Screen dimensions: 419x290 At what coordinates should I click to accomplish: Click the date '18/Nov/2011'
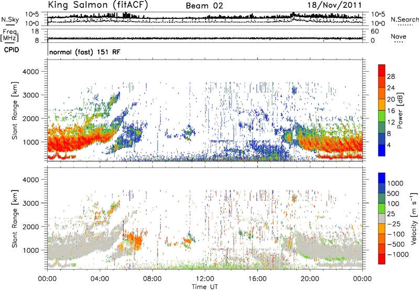[334, 5]
